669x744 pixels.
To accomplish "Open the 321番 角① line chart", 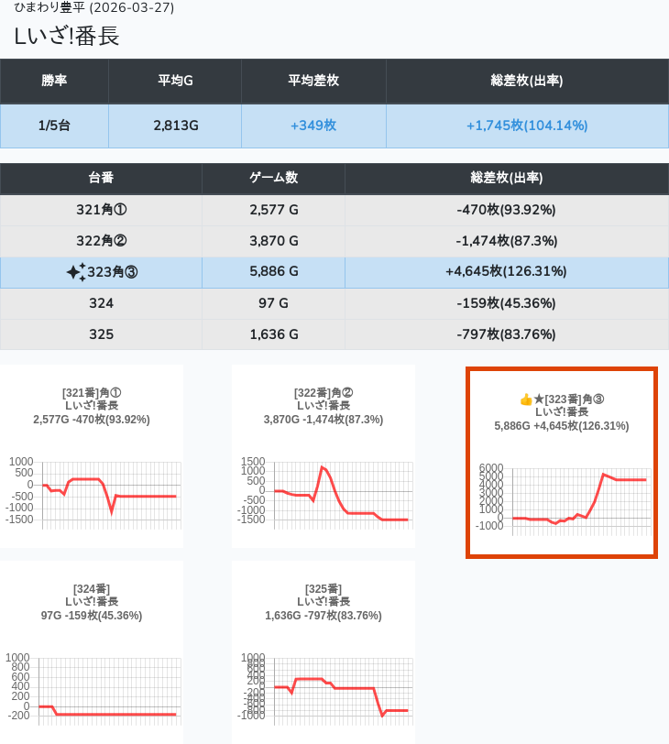I will coord(92,490).
